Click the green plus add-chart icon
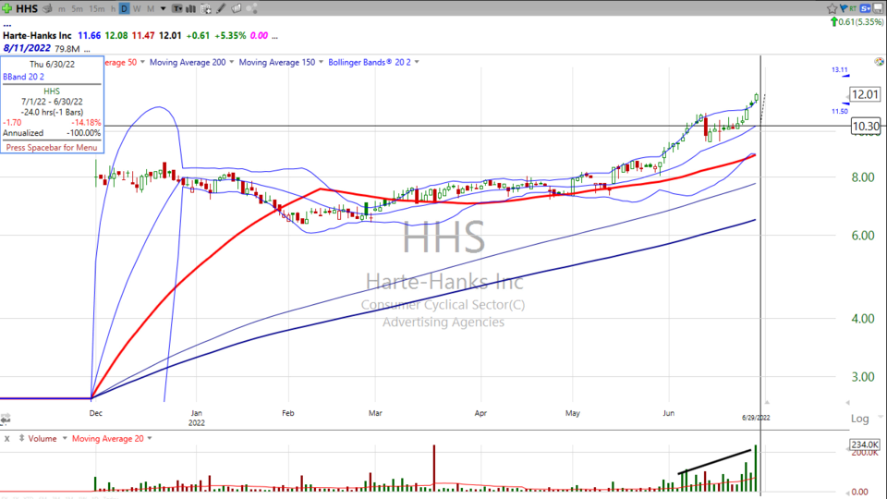The image size is (887, 499). [6, 8]
